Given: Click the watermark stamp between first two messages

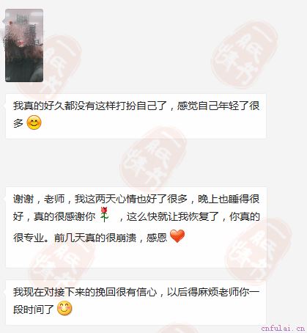Looking at the screenshot, I should click(153, 158).
